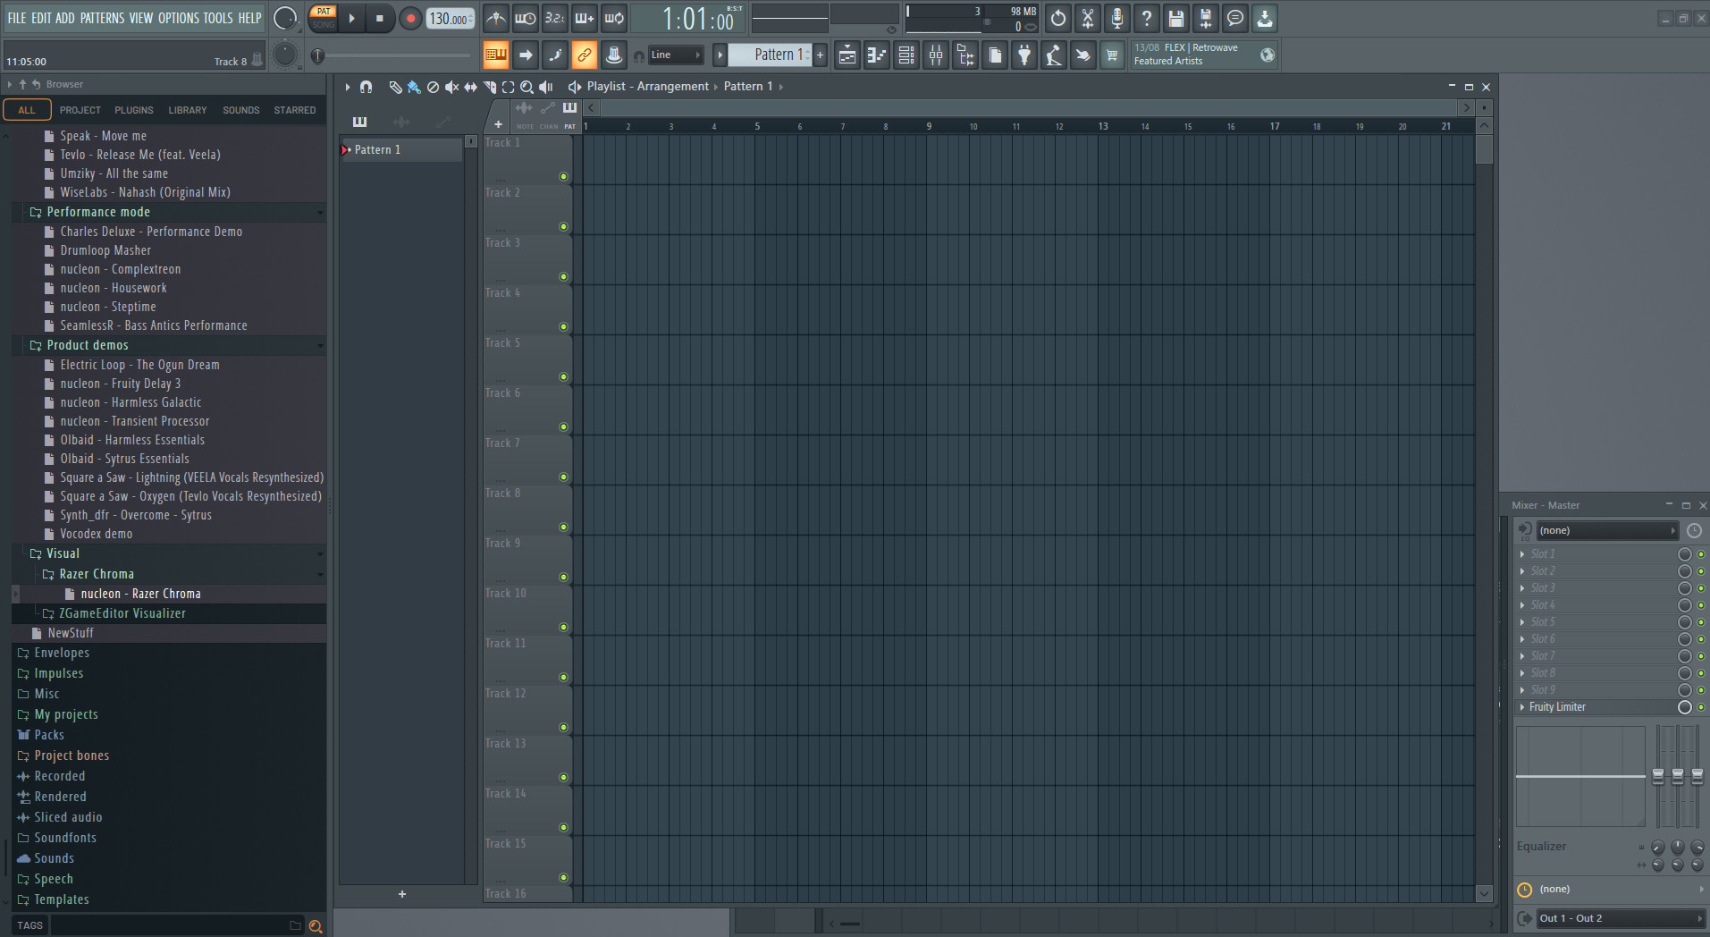The height and width of the screenshot is (937, 1710).
Task: Select the Playback speaker tool in Playlist
Action: 545,87
